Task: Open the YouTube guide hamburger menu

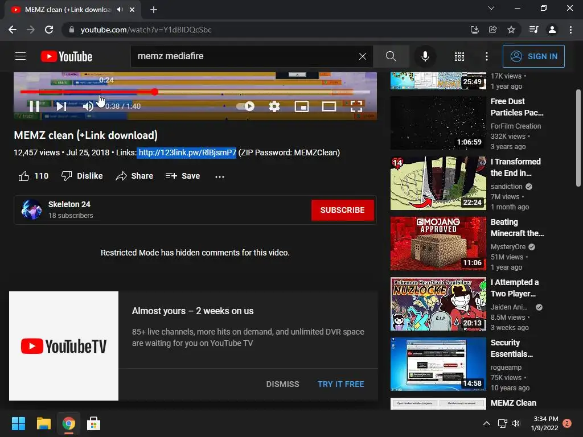Action: 20,56
